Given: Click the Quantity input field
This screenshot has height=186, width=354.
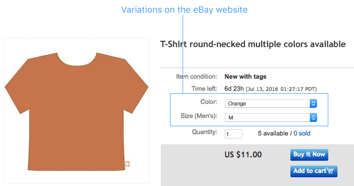Looking at the screenshot, I should (234, 134).
